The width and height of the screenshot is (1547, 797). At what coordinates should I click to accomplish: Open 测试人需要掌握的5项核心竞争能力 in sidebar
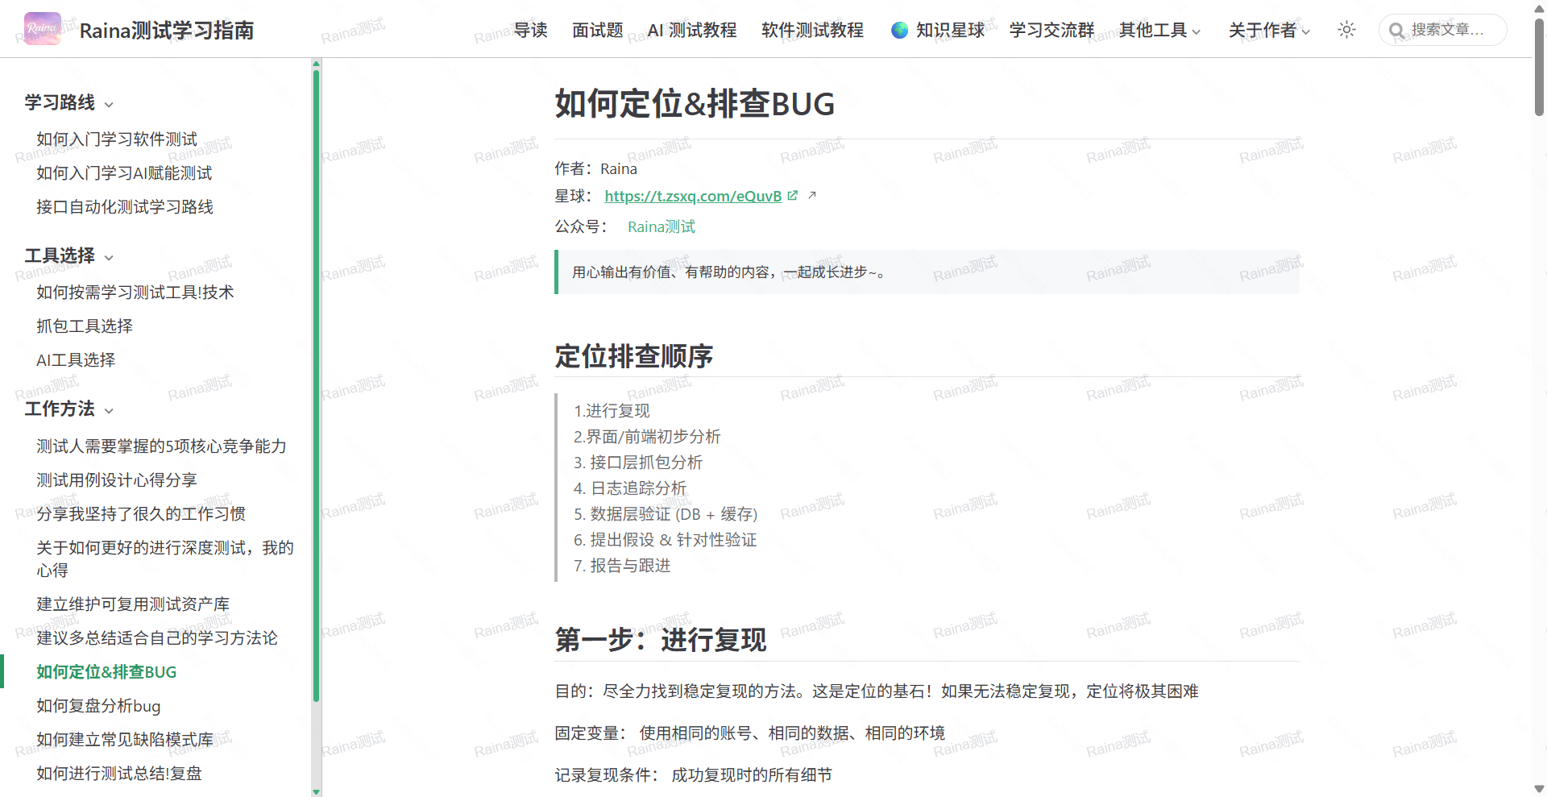pos(161,446)
